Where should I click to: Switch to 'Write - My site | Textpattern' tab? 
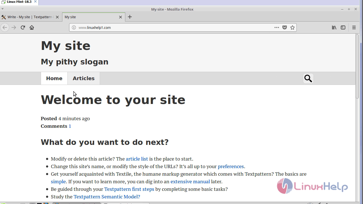(x=31, y=17)
